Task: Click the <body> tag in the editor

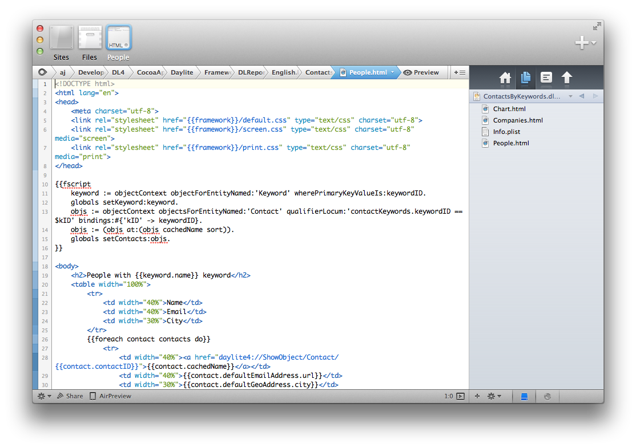Action: (x=67, y=266)
